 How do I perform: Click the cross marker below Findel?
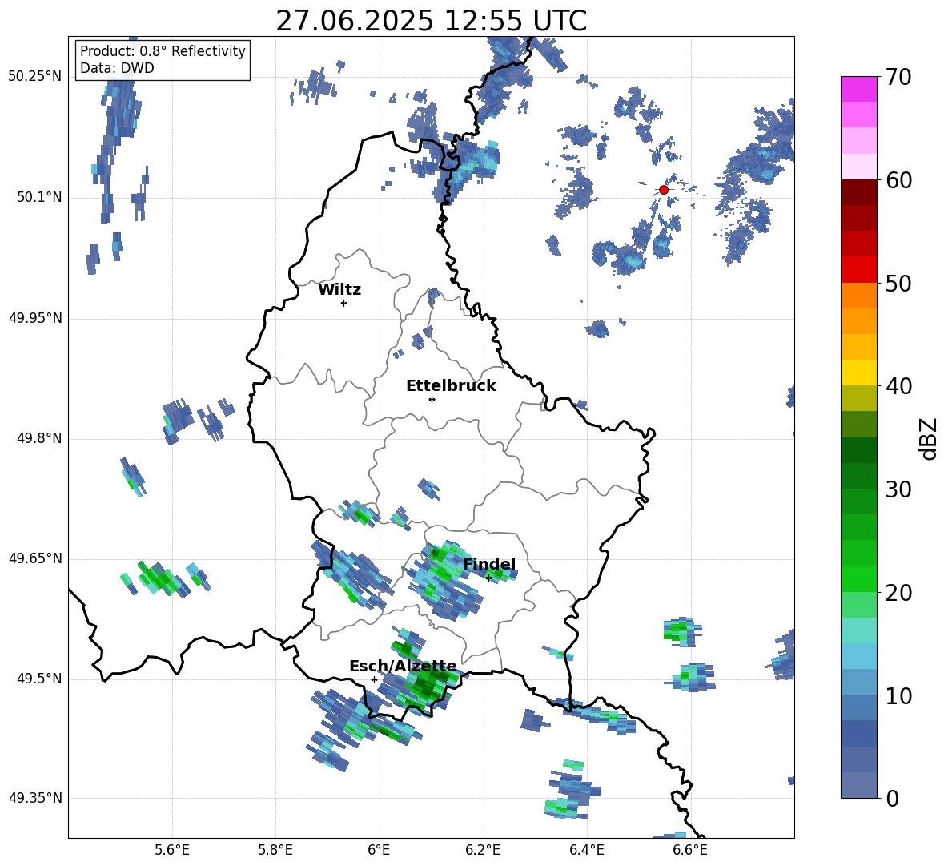click(x=488, y=578)
